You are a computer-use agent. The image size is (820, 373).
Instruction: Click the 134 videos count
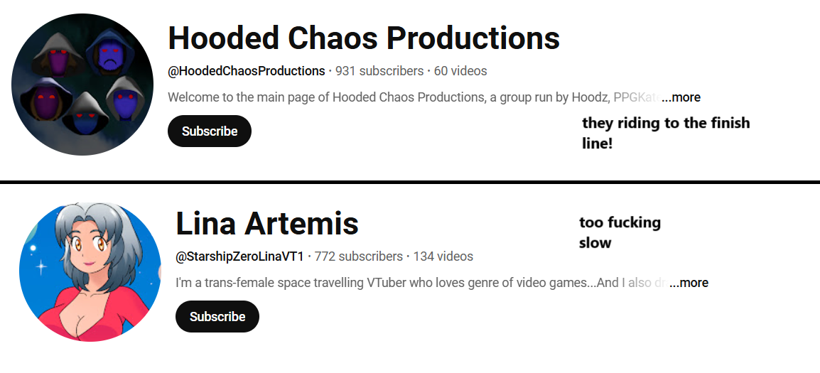[443, 256]
